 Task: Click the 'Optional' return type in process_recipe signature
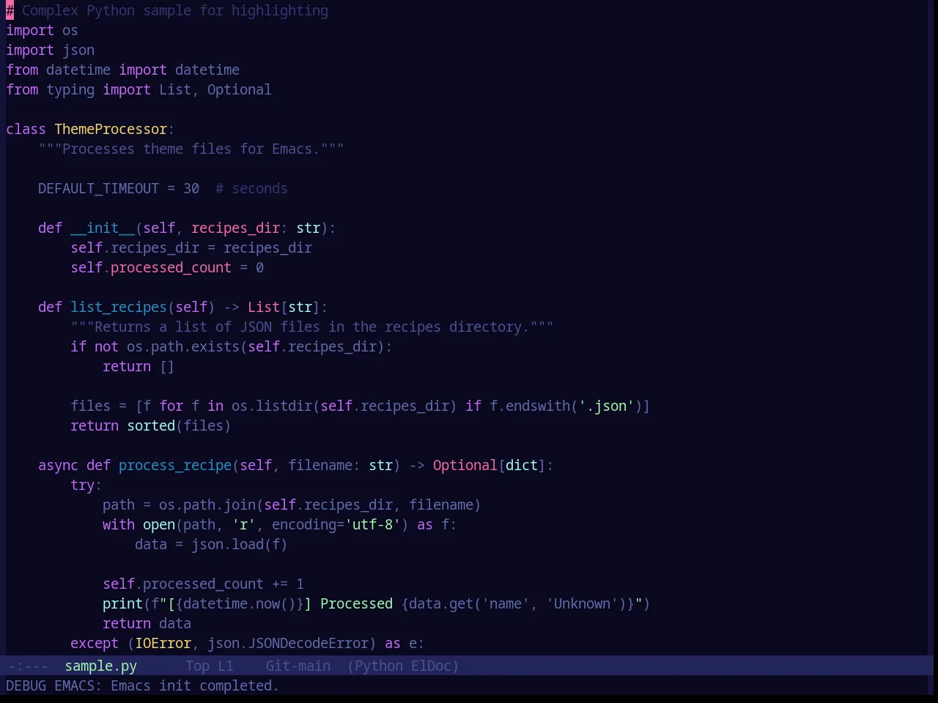465,465
